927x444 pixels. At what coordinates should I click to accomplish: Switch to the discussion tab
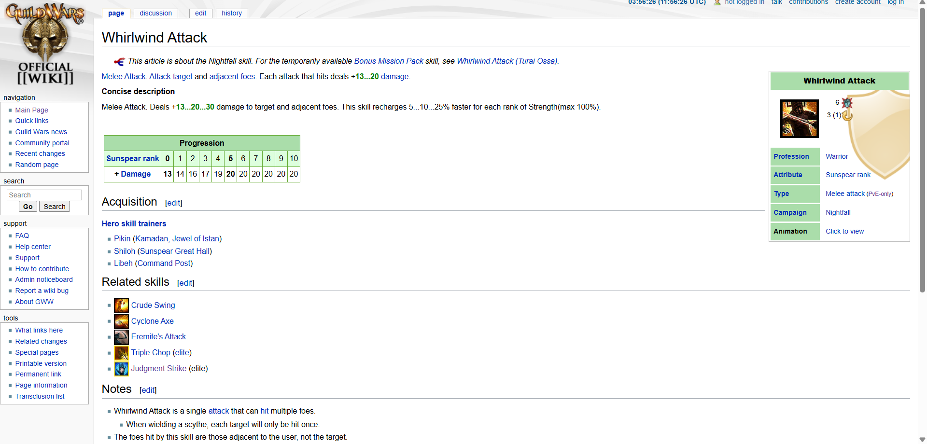tap(155, 13)
